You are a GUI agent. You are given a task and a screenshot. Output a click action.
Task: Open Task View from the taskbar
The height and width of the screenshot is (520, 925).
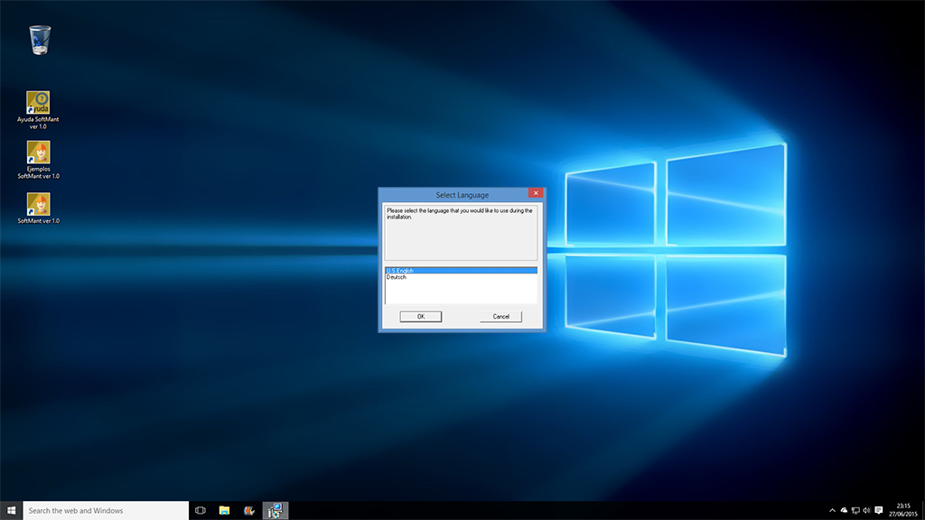click(201, 510)
